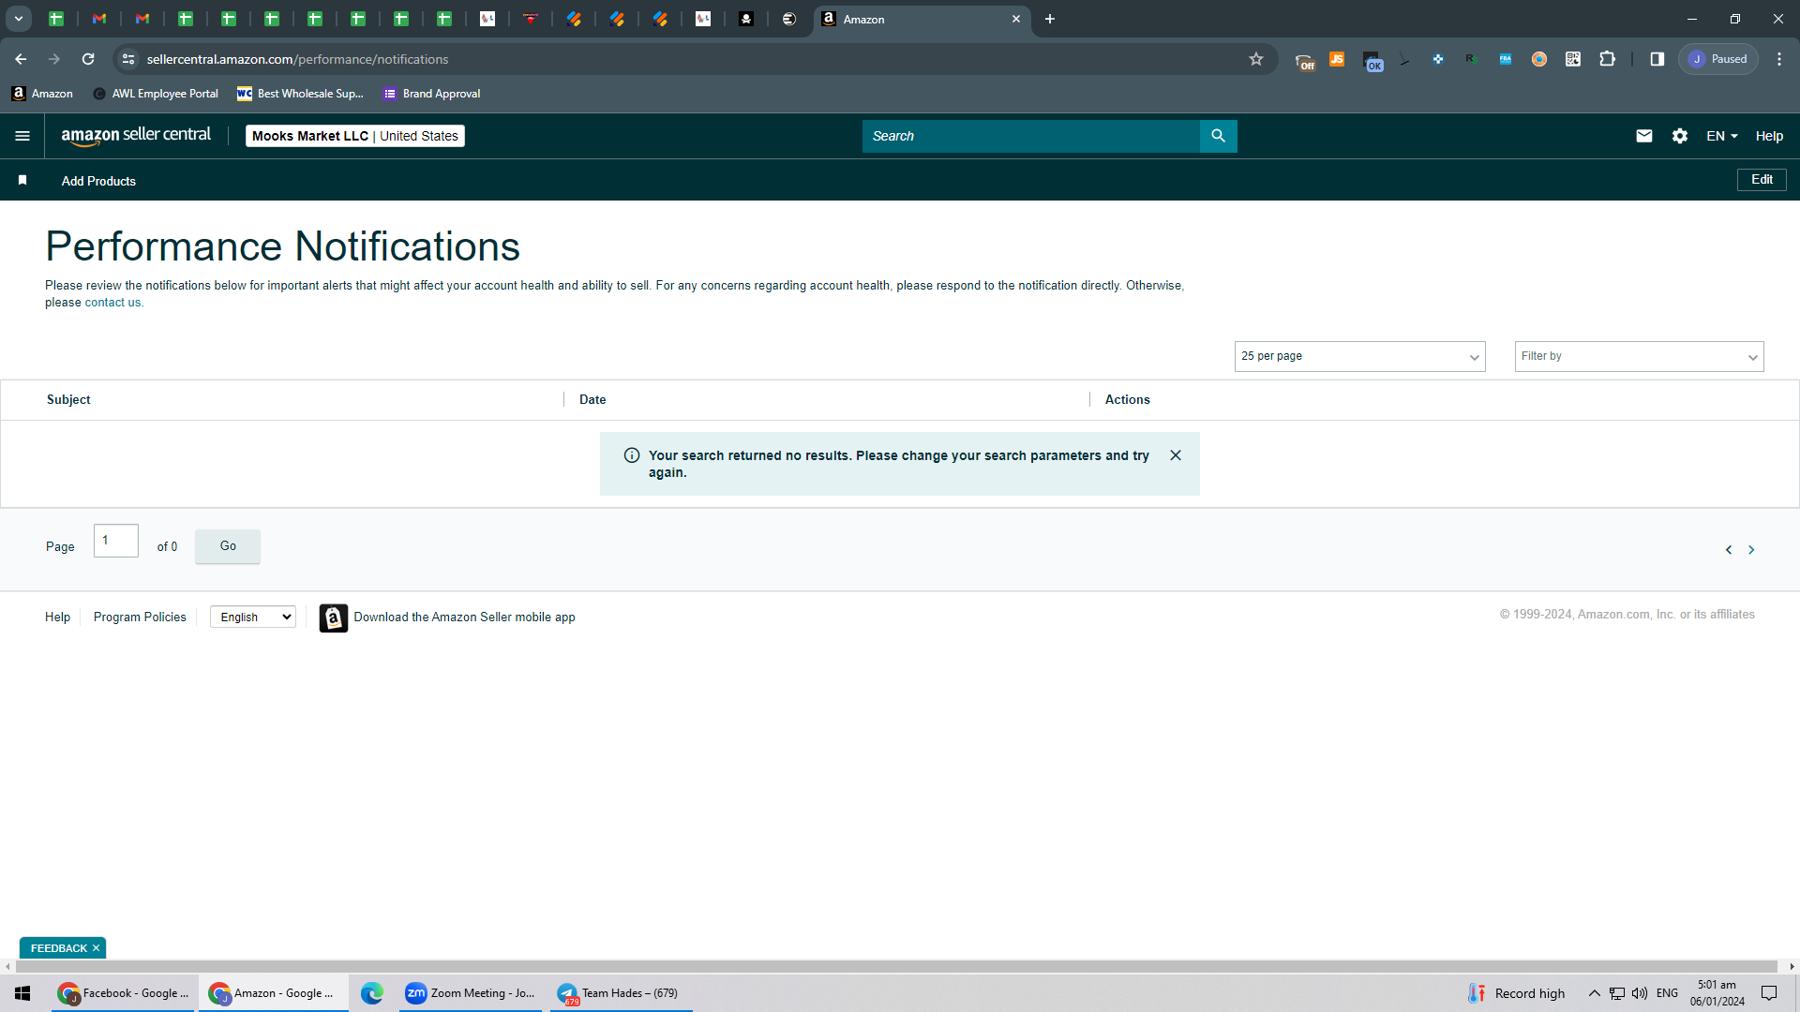Click the Edit button
This screenshot has height=1012, width=1800.
tap(1762, 180)
